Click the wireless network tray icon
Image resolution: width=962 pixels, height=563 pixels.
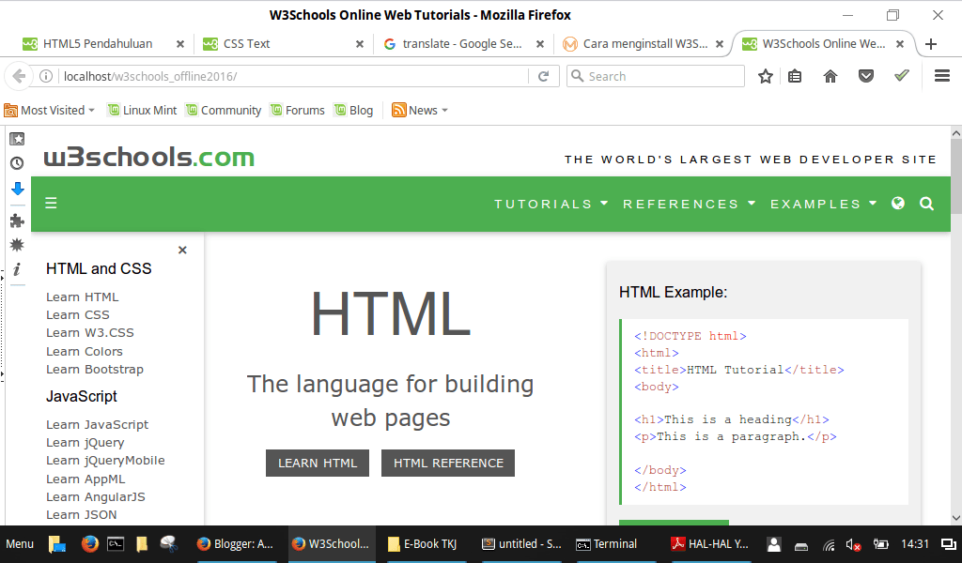click(x=829, y=544)
